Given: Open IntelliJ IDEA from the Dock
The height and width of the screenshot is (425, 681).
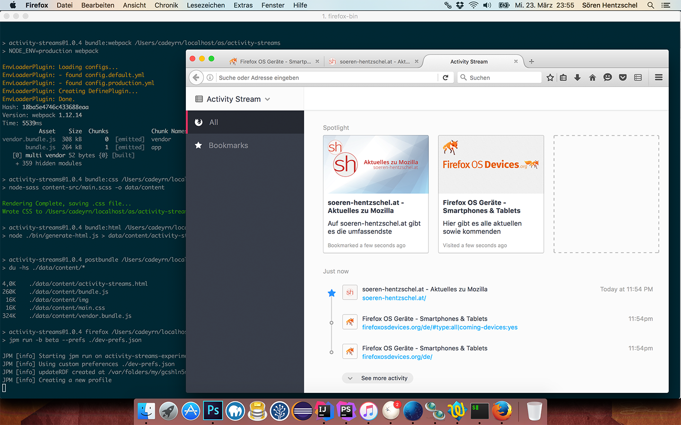Looking at the screenshot, I should click(x=324, y=411).
